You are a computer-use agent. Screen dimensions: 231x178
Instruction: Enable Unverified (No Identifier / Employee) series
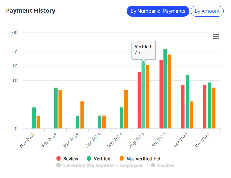click(103, 166)
